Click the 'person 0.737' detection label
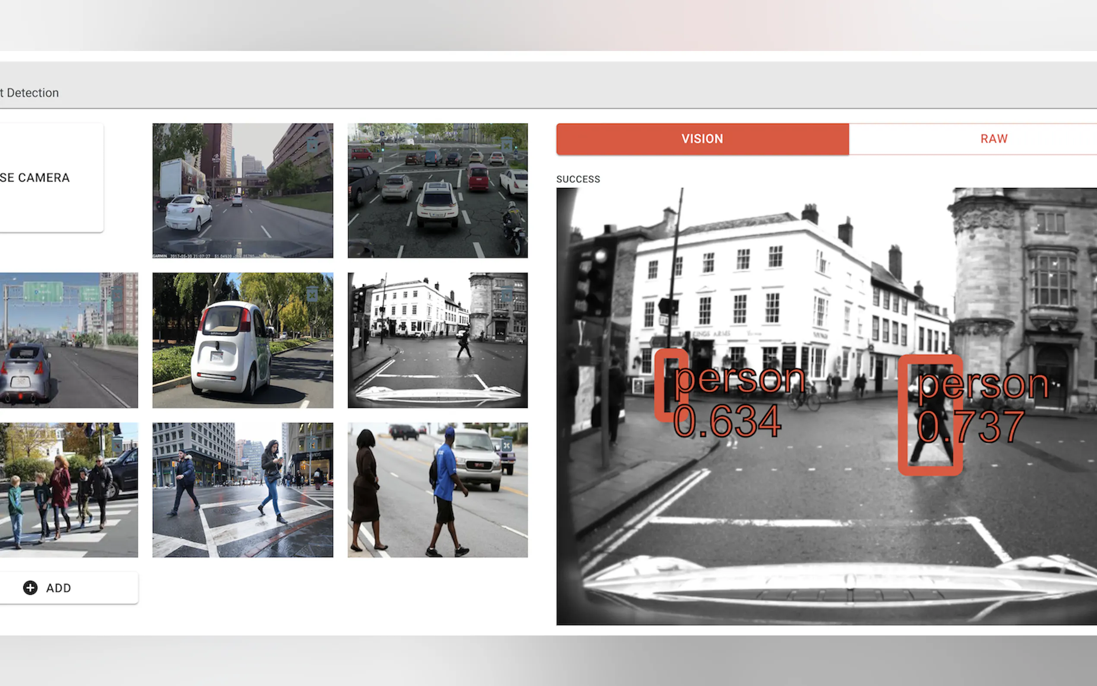Image resolution: width=1097 pixels, height=686 pixels. click(x=982, y=407)
